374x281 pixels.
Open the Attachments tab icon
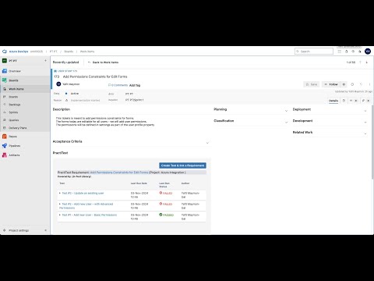365,101
